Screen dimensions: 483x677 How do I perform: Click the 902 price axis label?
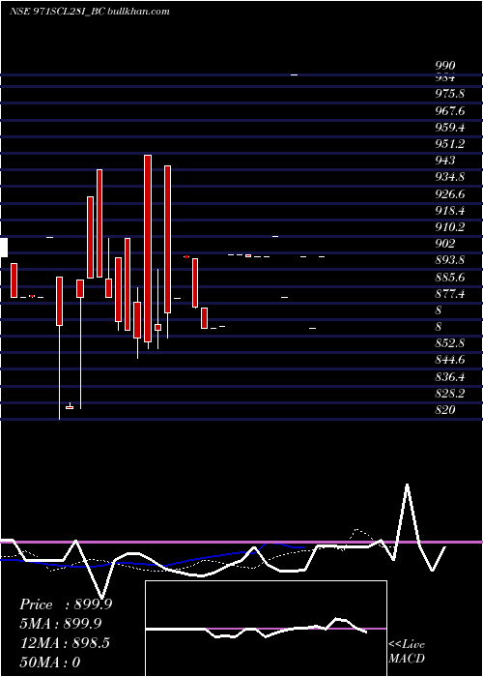pyautogui.click(x=445, y=244)
